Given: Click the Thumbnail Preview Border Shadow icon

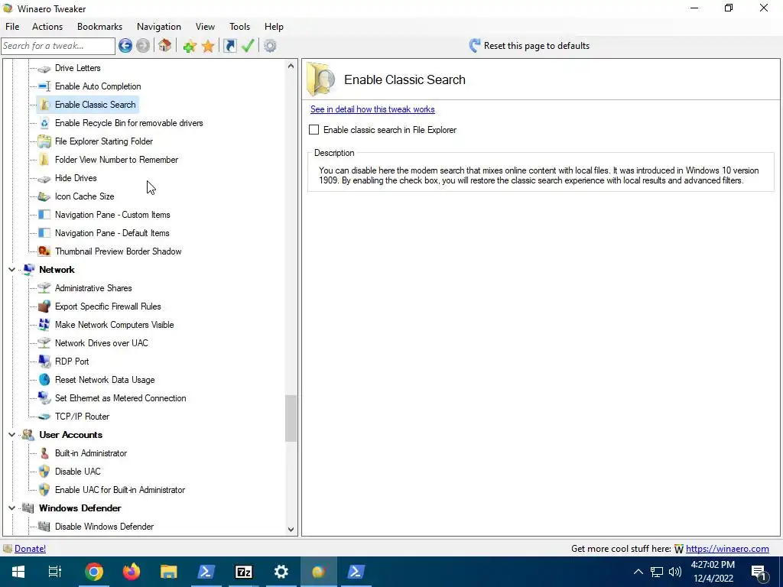Looking at the screenshot, I should (44, 251).
